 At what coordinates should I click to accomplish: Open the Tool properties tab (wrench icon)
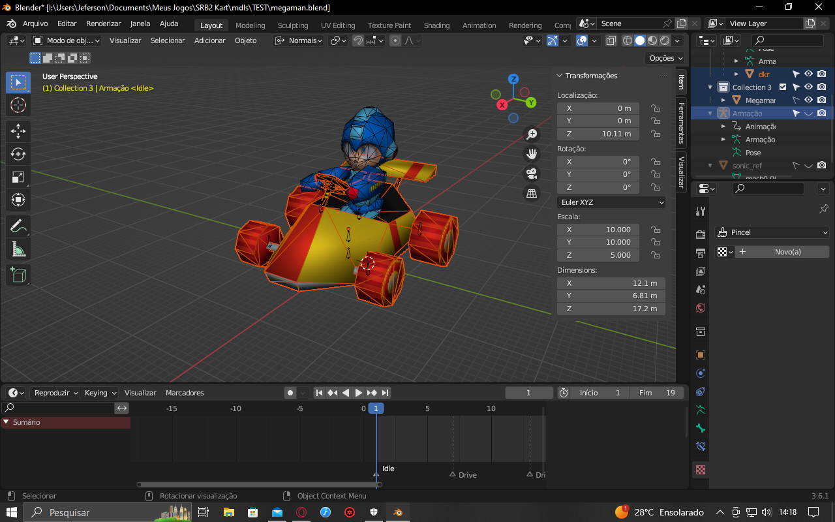[701, 211]
